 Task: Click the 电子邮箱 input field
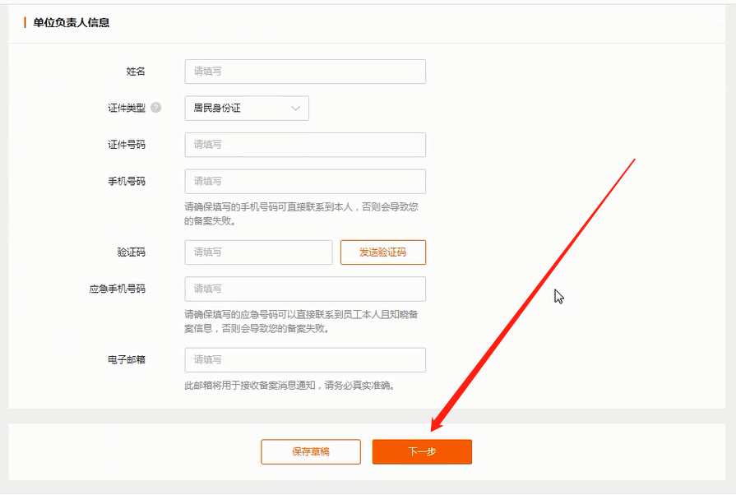pos(305,360)
